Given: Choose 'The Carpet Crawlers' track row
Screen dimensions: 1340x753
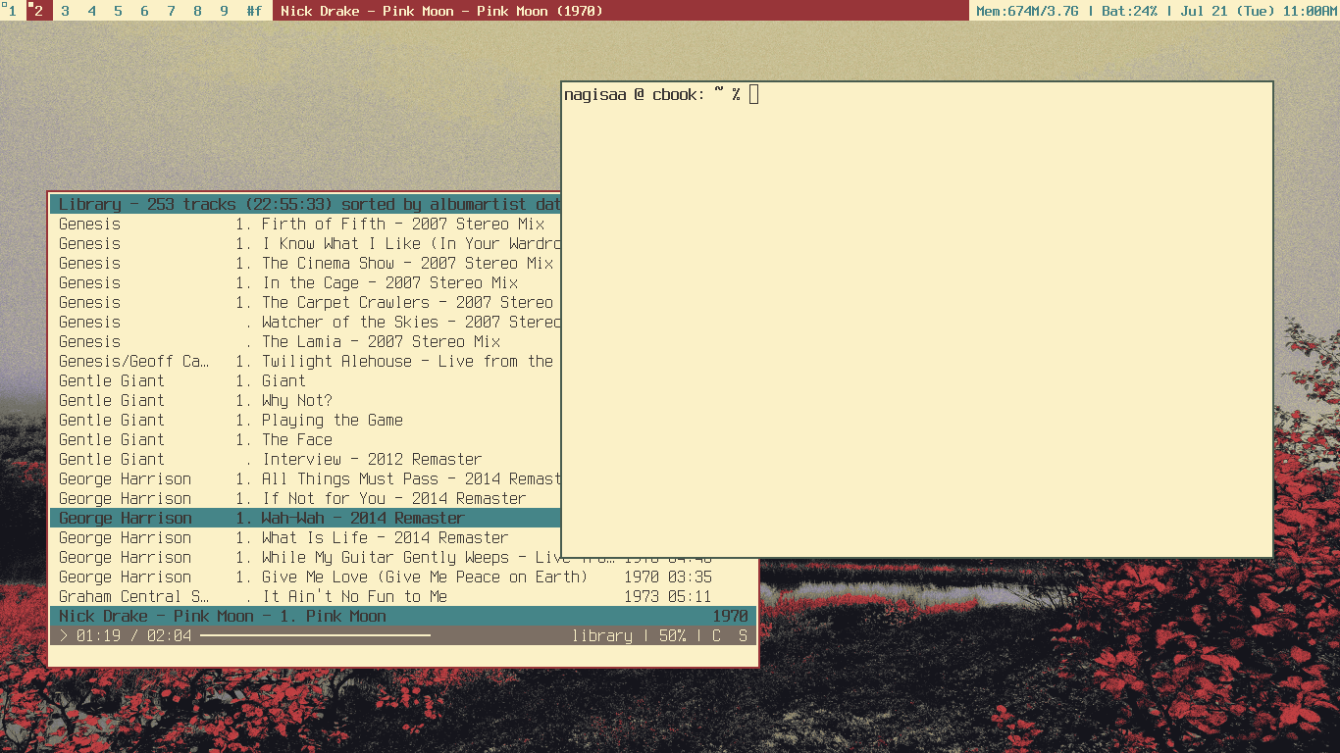Looking at the screenshot, I should [x=305, y=302].
